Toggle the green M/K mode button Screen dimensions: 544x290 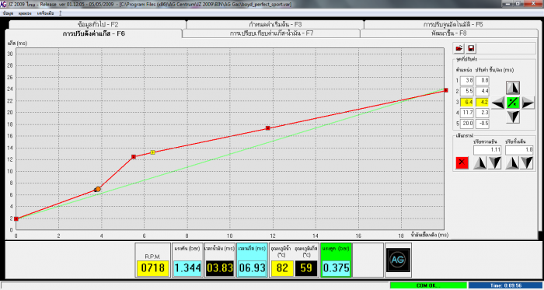pos(513,103)
